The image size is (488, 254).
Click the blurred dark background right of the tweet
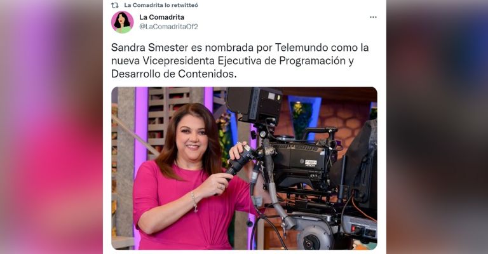click(x=437, y=127)
